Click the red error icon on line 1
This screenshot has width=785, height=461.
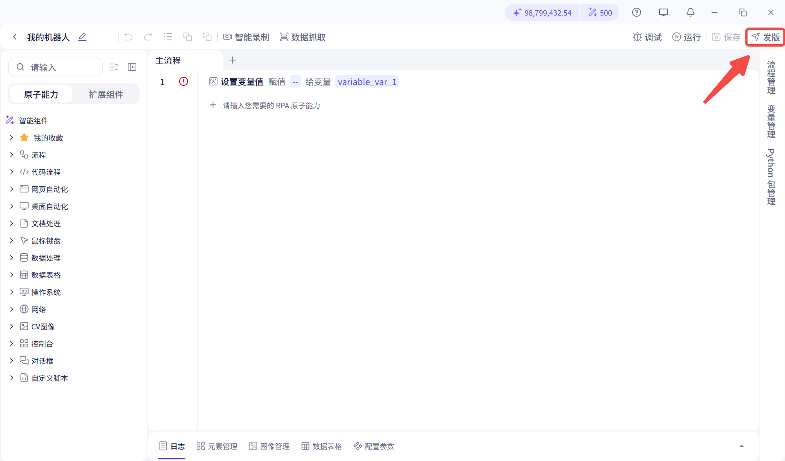(184, 81)
